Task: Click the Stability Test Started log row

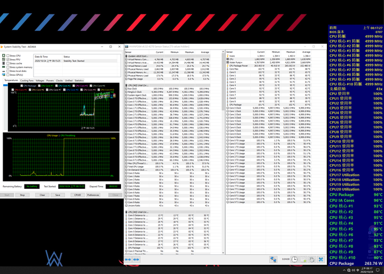Action: click(x=76, y=61)
